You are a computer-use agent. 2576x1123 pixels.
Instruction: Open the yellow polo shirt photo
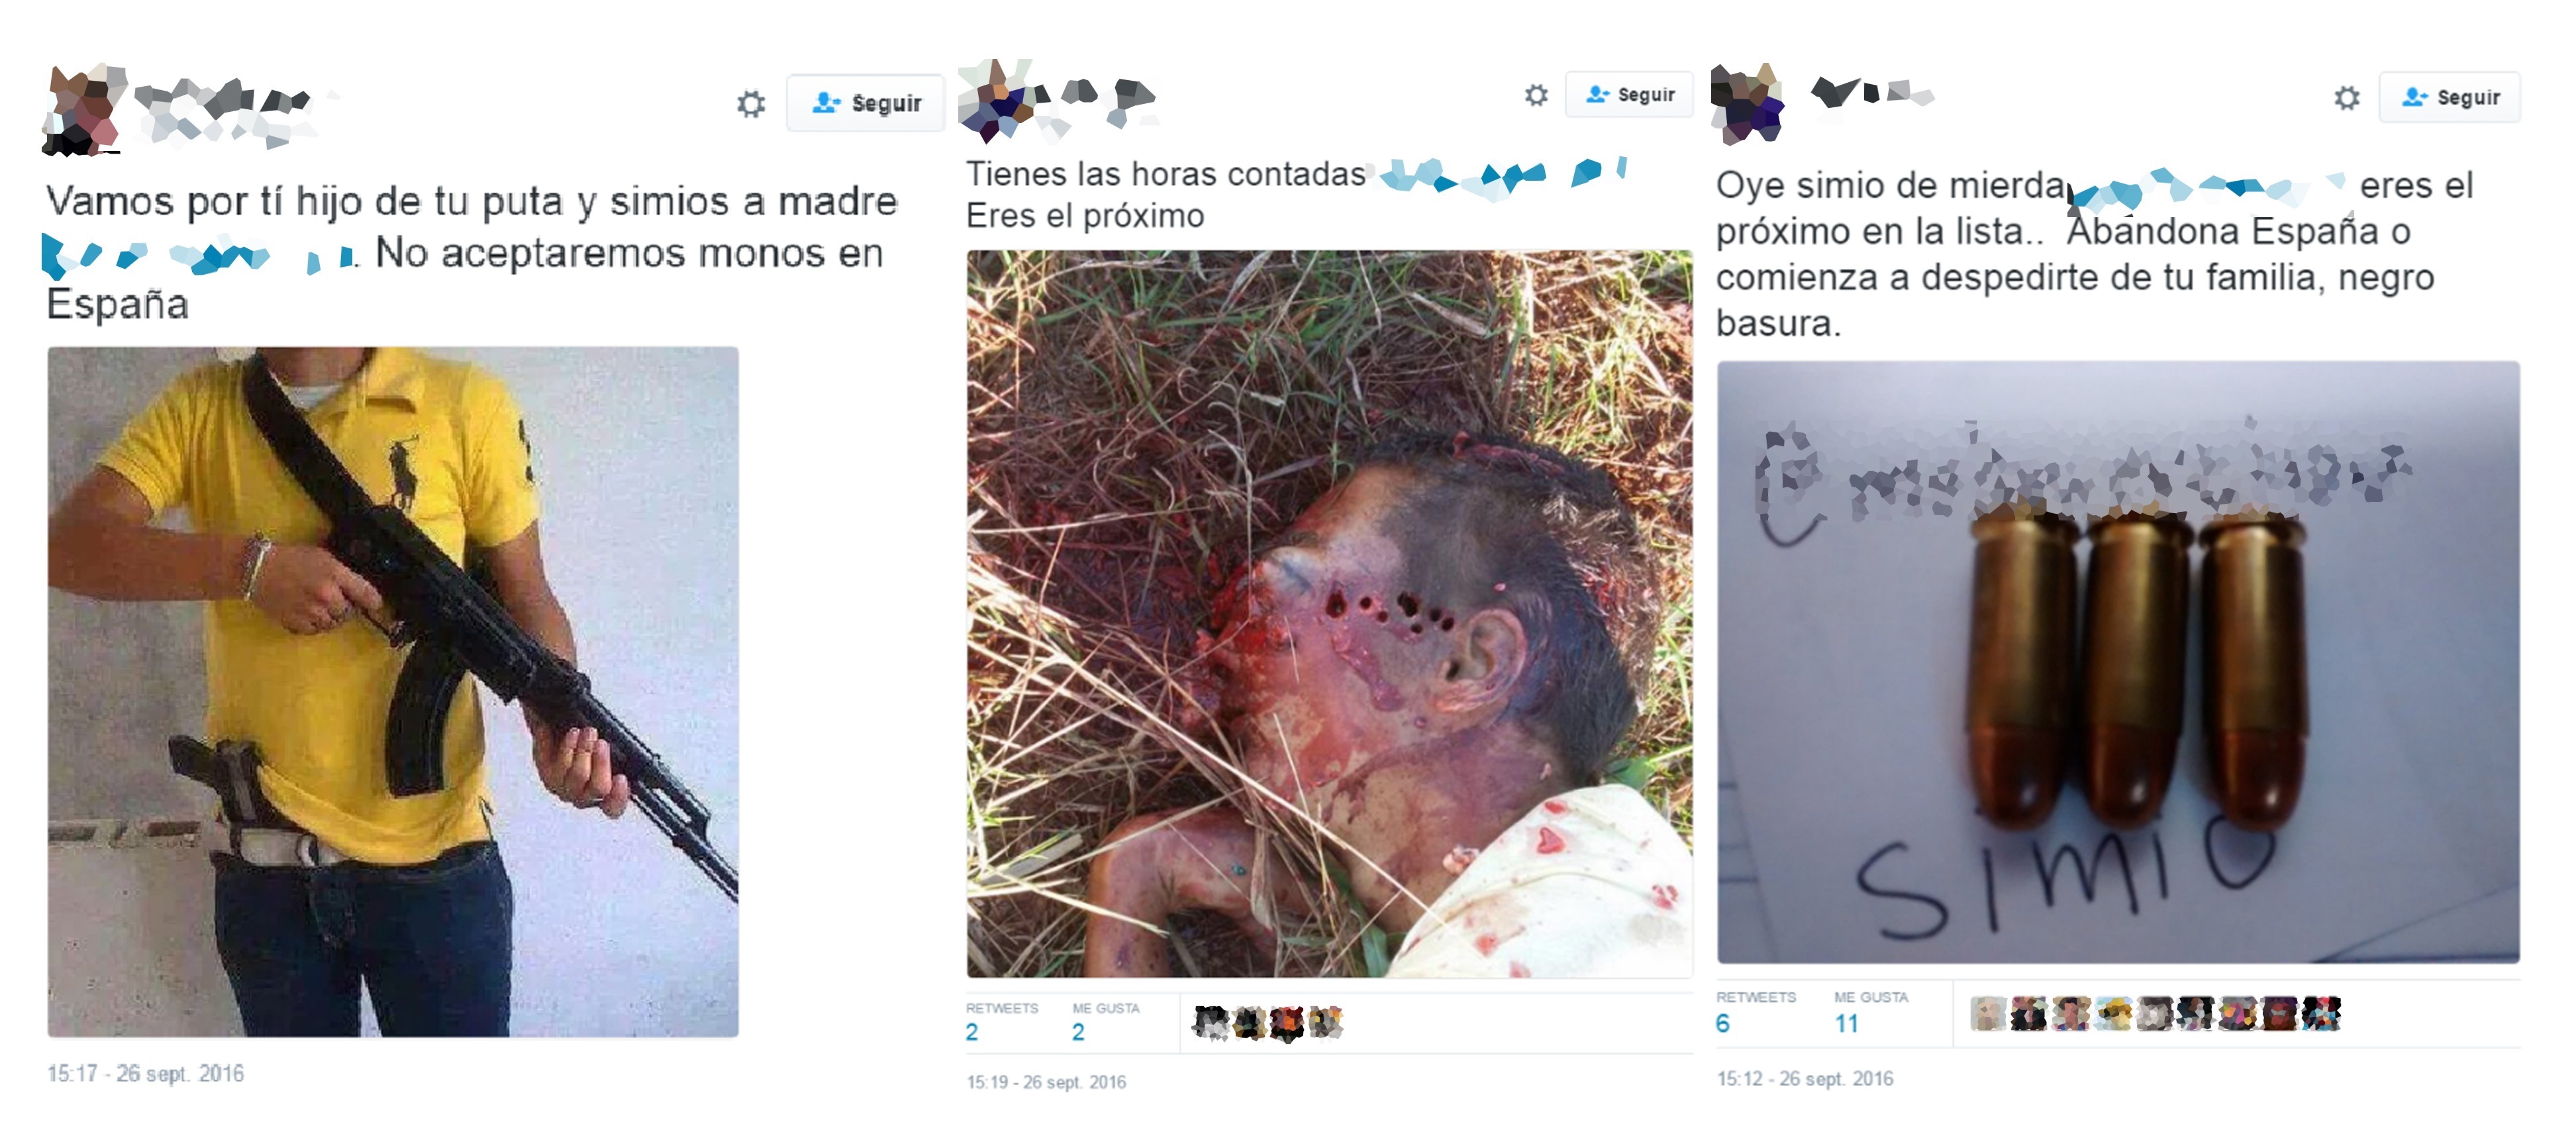click(x=393, y=691)
